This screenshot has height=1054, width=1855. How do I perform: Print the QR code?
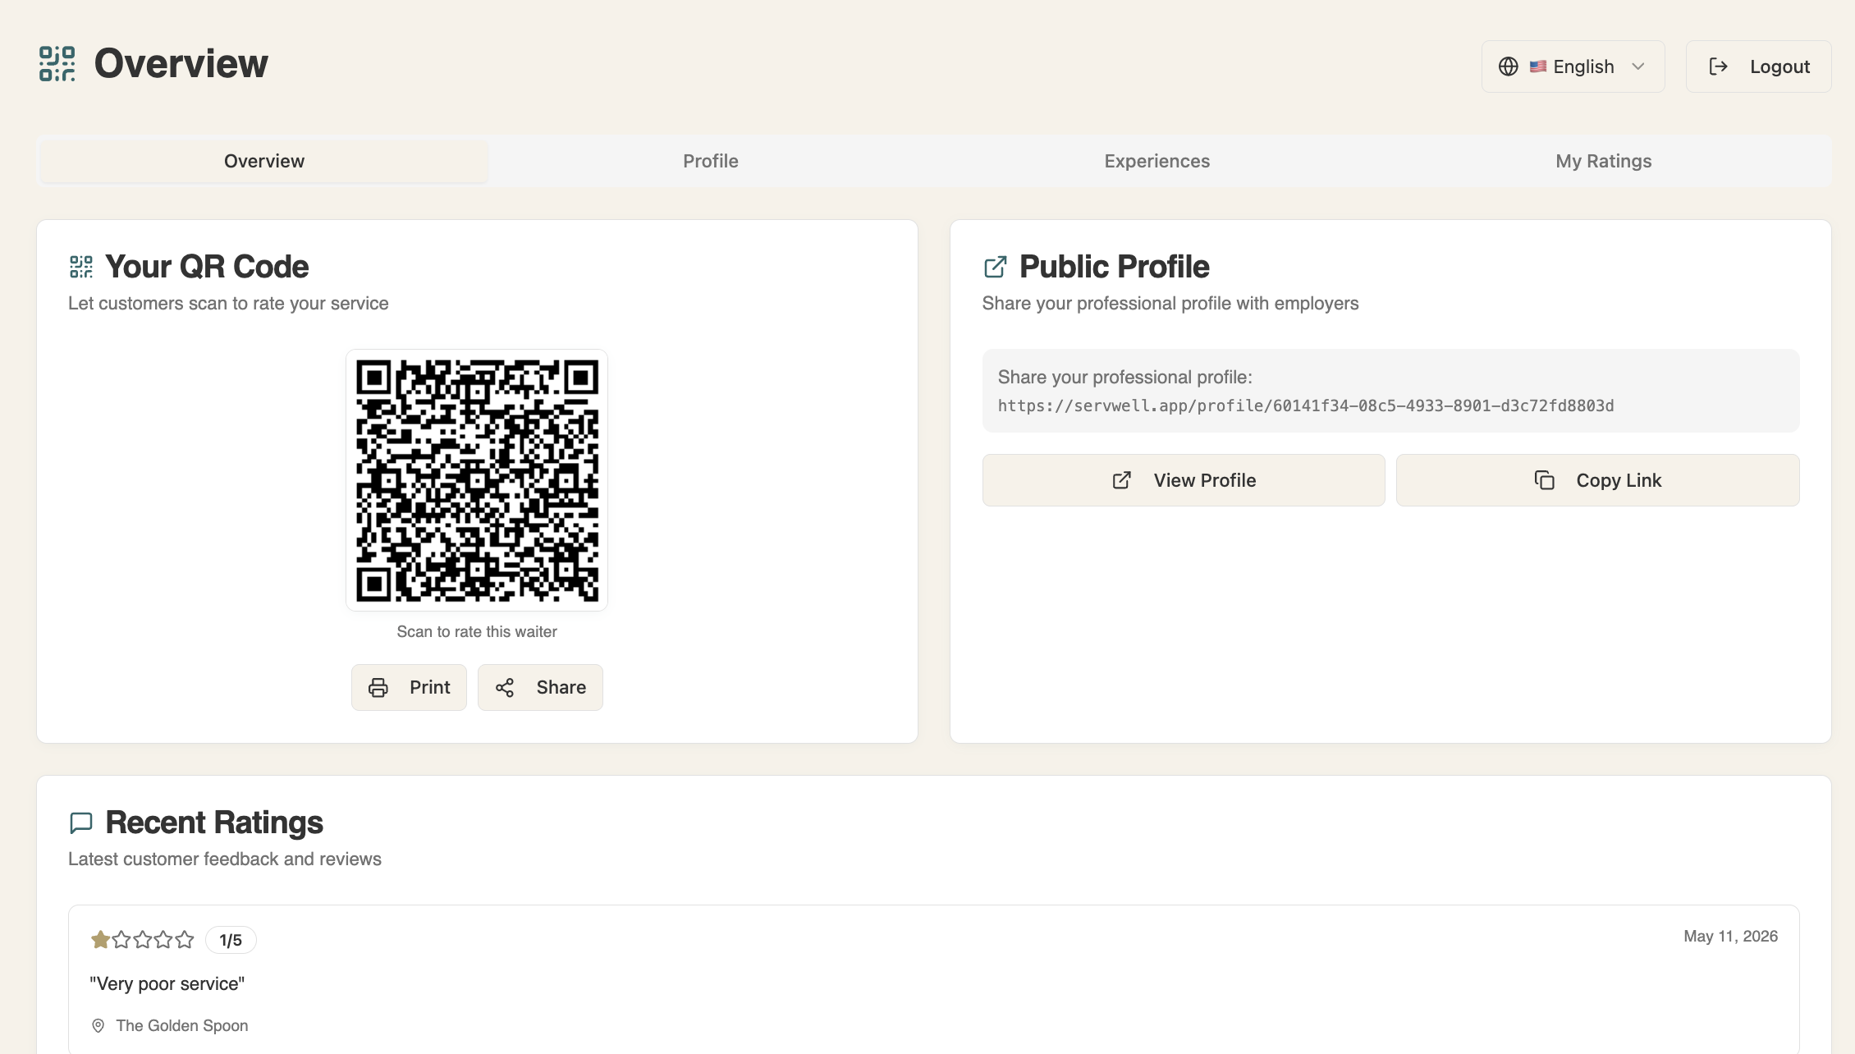(x=409, y=688)
